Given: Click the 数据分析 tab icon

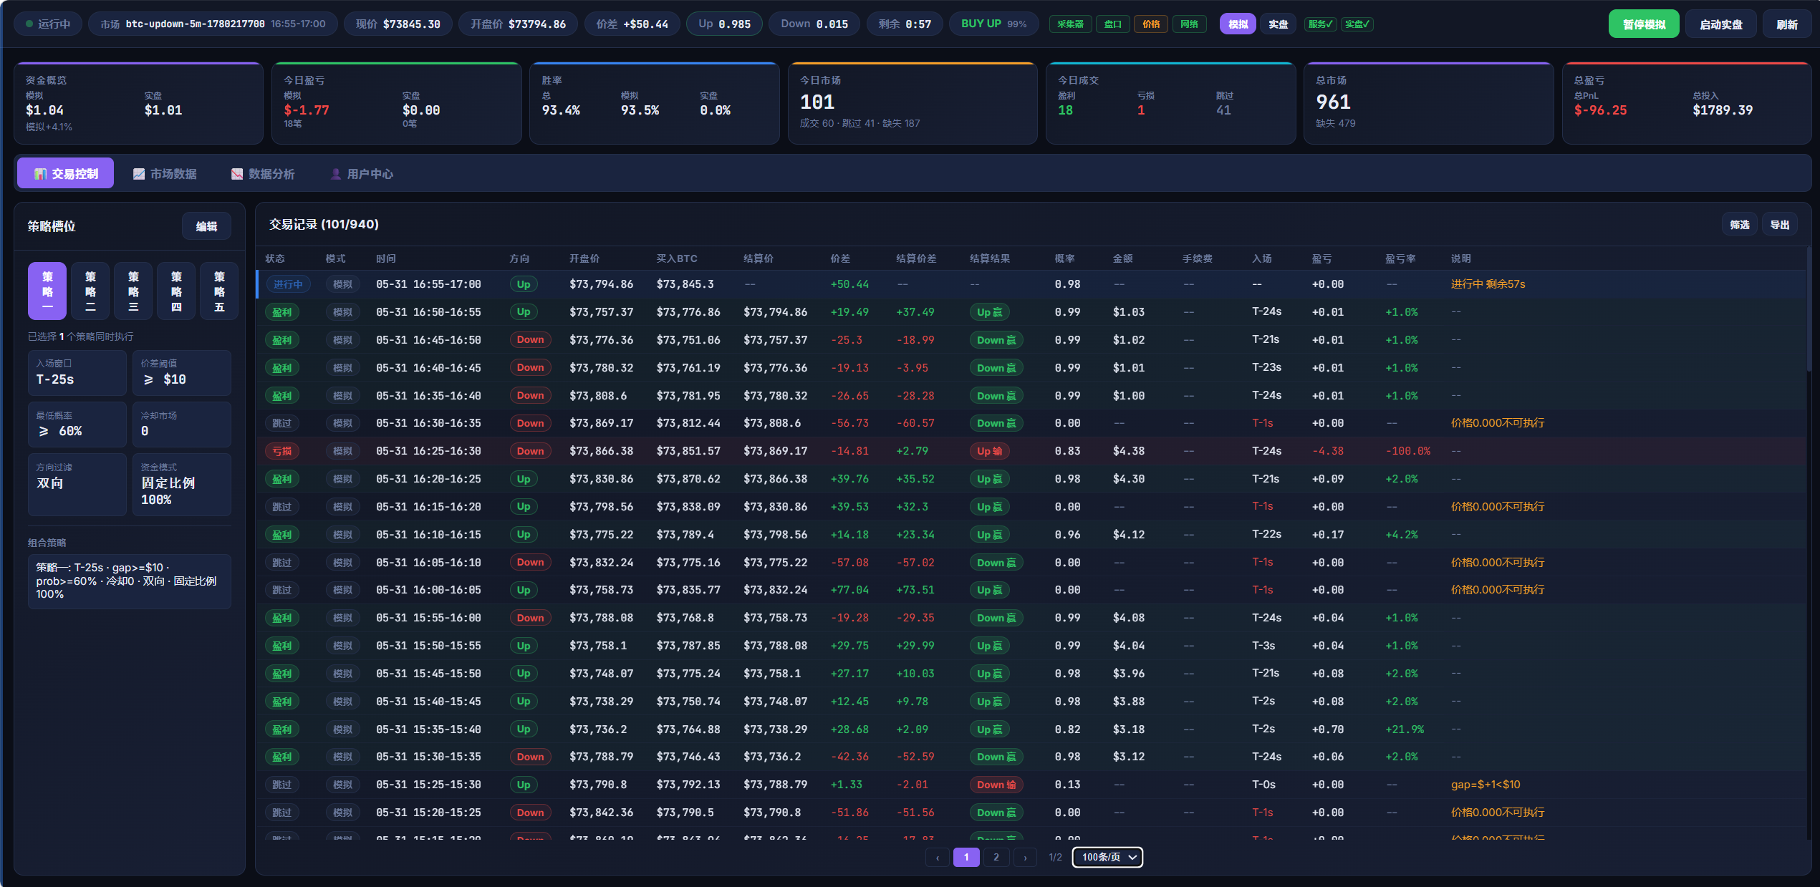Looking at the screenshot, I should tap(237, 174).
